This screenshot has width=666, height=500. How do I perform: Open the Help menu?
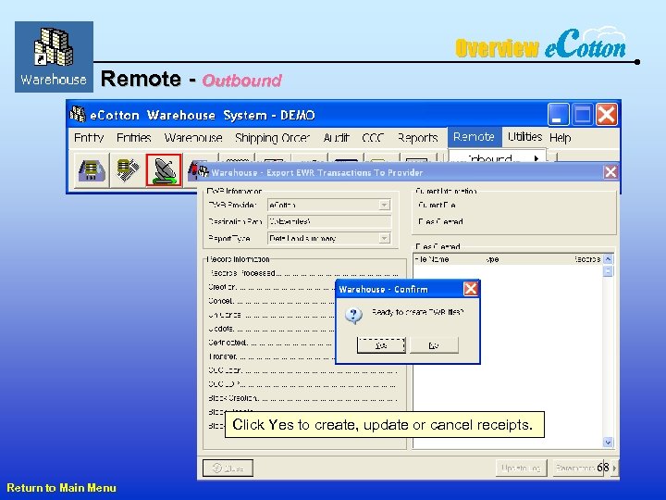[x=561, y=138]
